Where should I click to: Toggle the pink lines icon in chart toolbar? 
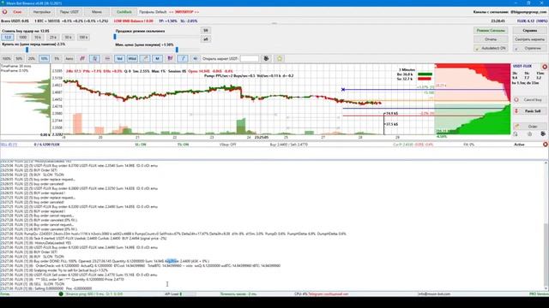coord(82,59)
